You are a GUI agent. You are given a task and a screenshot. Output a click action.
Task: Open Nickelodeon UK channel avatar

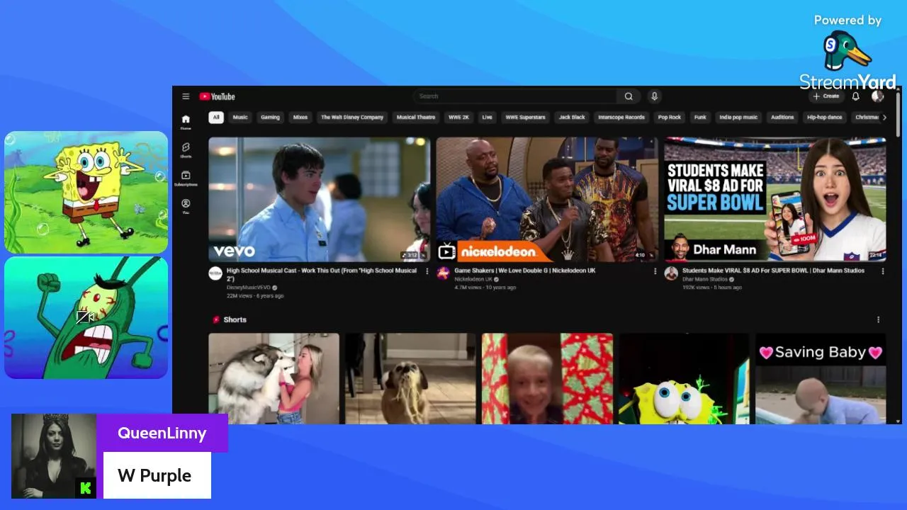point(444,273)
